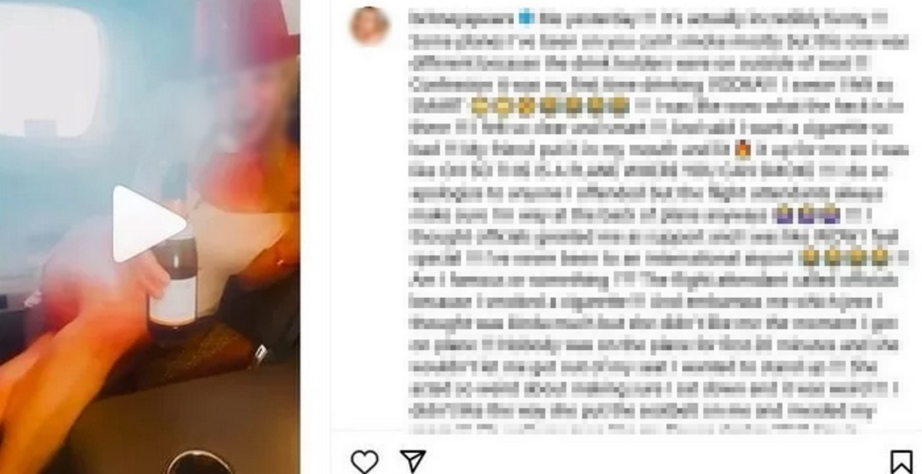This screenshot has height=474, width=922.
Task: Click the cup holder at the video's bottom
Action: click(198, 462)
